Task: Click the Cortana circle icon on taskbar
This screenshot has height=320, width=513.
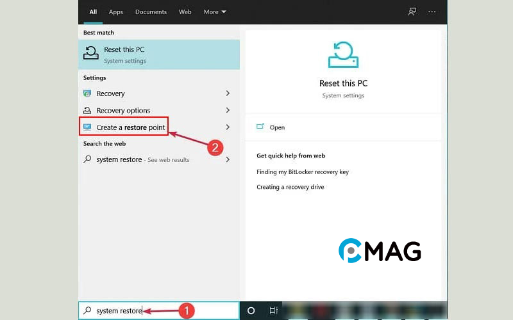Action: point(251,310)
